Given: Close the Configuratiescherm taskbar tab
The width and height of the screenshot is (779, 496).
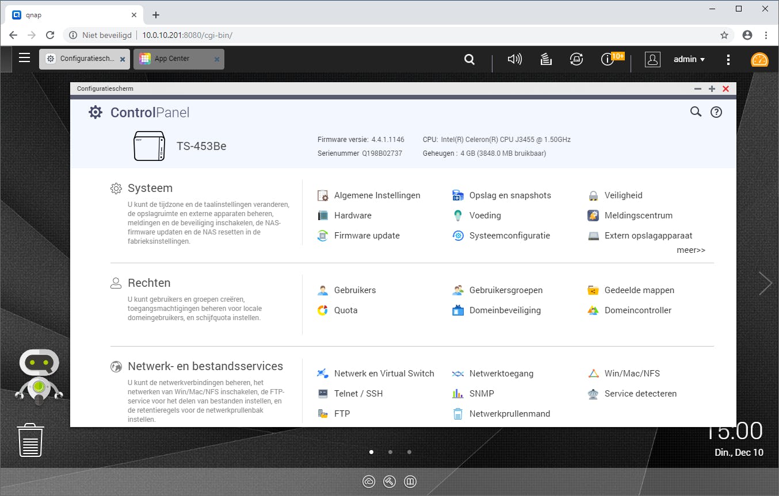Looking at the screenshot, I should (x=123, y=59).
